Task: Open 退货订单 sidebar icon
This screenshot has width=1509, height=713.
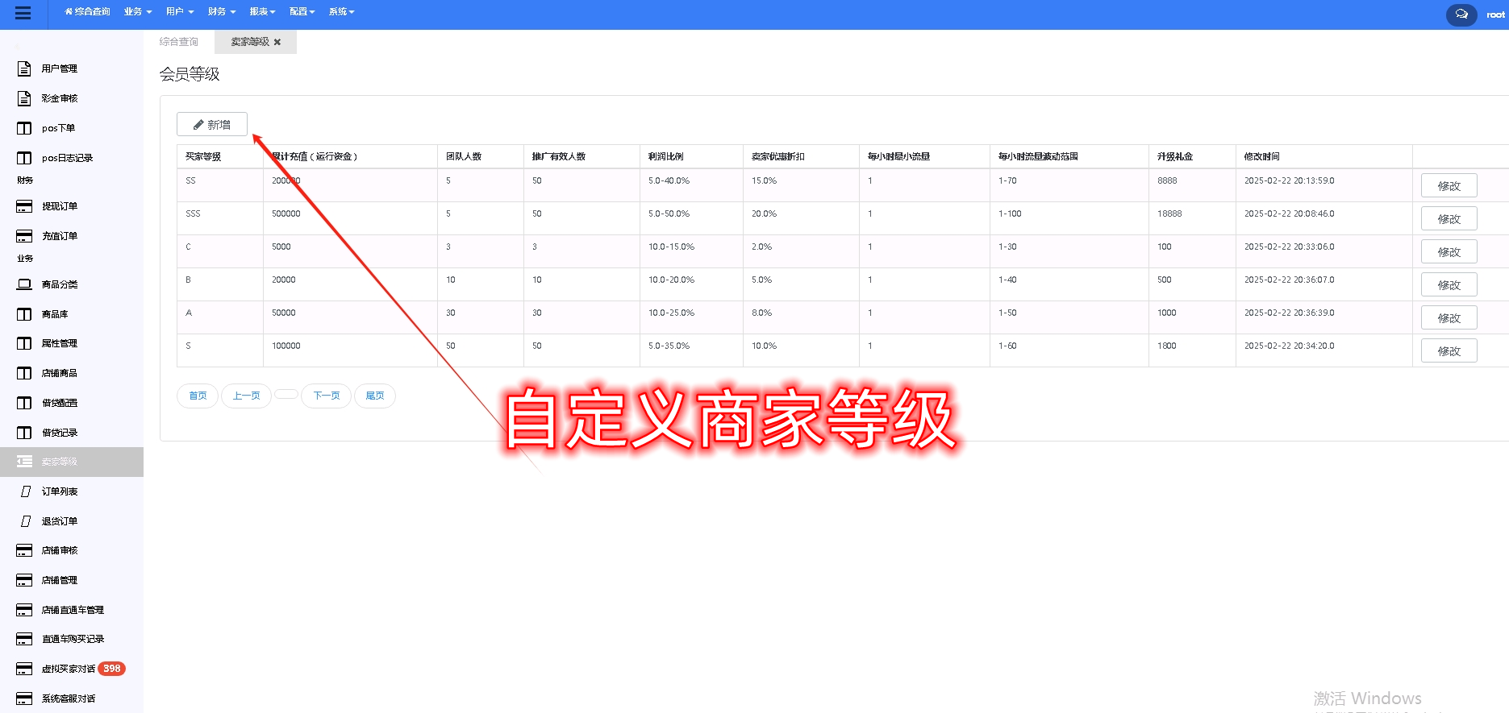Action: [x=25, y=521]
